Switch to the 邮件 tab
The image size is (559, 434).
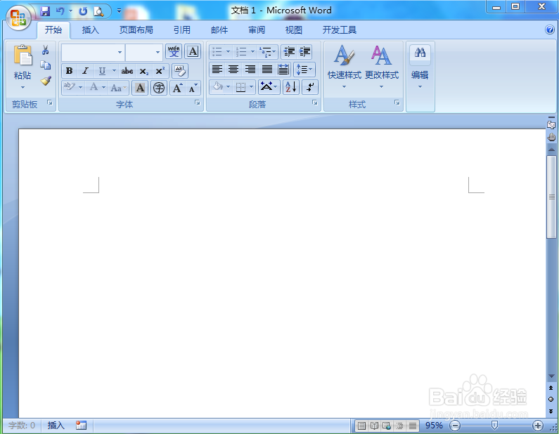click(x=219, y=30)
